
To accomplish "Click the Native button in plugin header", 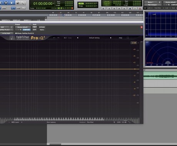I will tap(42, 30).
